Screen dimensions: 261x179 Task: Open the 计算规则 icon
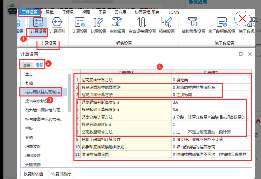[x=57, y=25]
